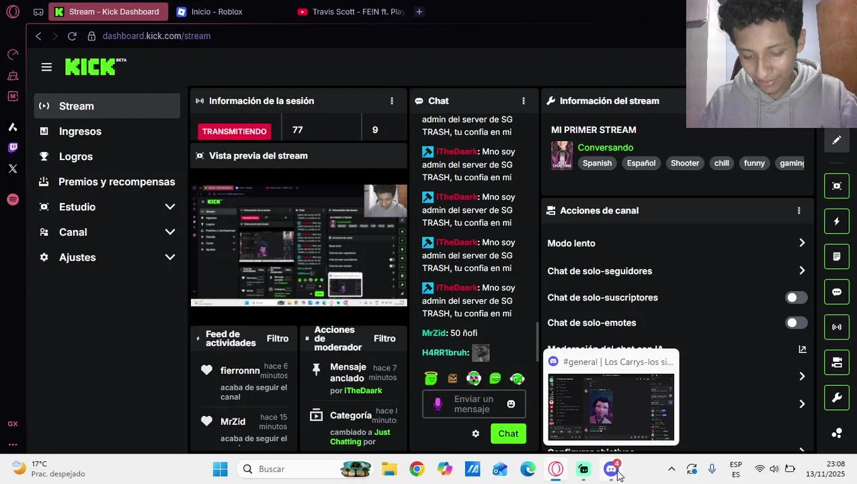Open the Windows Start menu
The width and height of the screenshot is (857, 484).
tap(220, 469)
